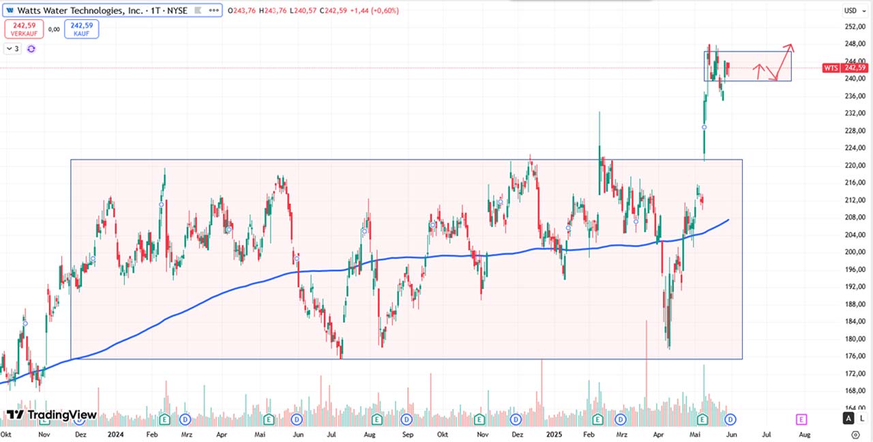This screenshot has height=442, width=873.
Task: Click the 2024 year label on time axis
Action: tap(115, 434)
